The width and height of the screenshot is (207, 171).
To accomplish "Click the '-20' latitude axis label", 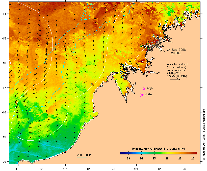I will 4,161.
